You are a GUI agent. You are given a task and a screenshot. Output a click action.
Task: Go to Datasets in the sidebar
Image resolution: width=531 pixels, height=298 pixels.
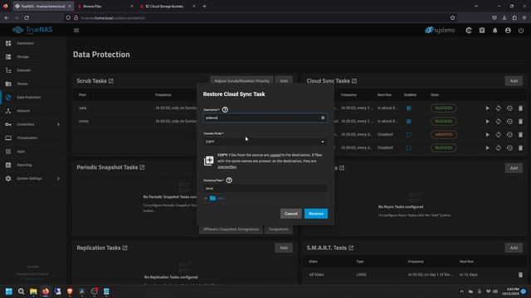click(x=24, y=70)
